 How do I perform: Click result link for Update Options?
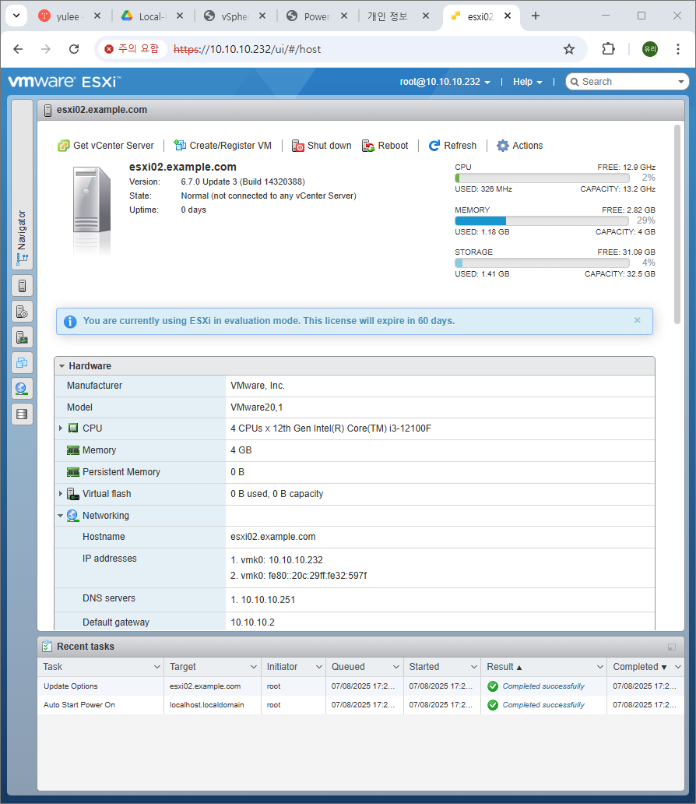coord(543,686)
